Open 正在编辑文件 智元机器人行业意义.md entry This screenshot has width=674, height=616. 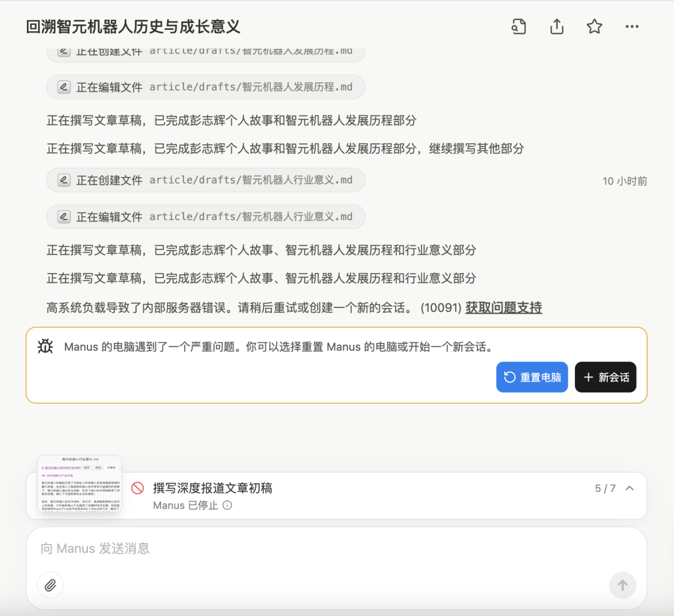click(x=206, y=217)
